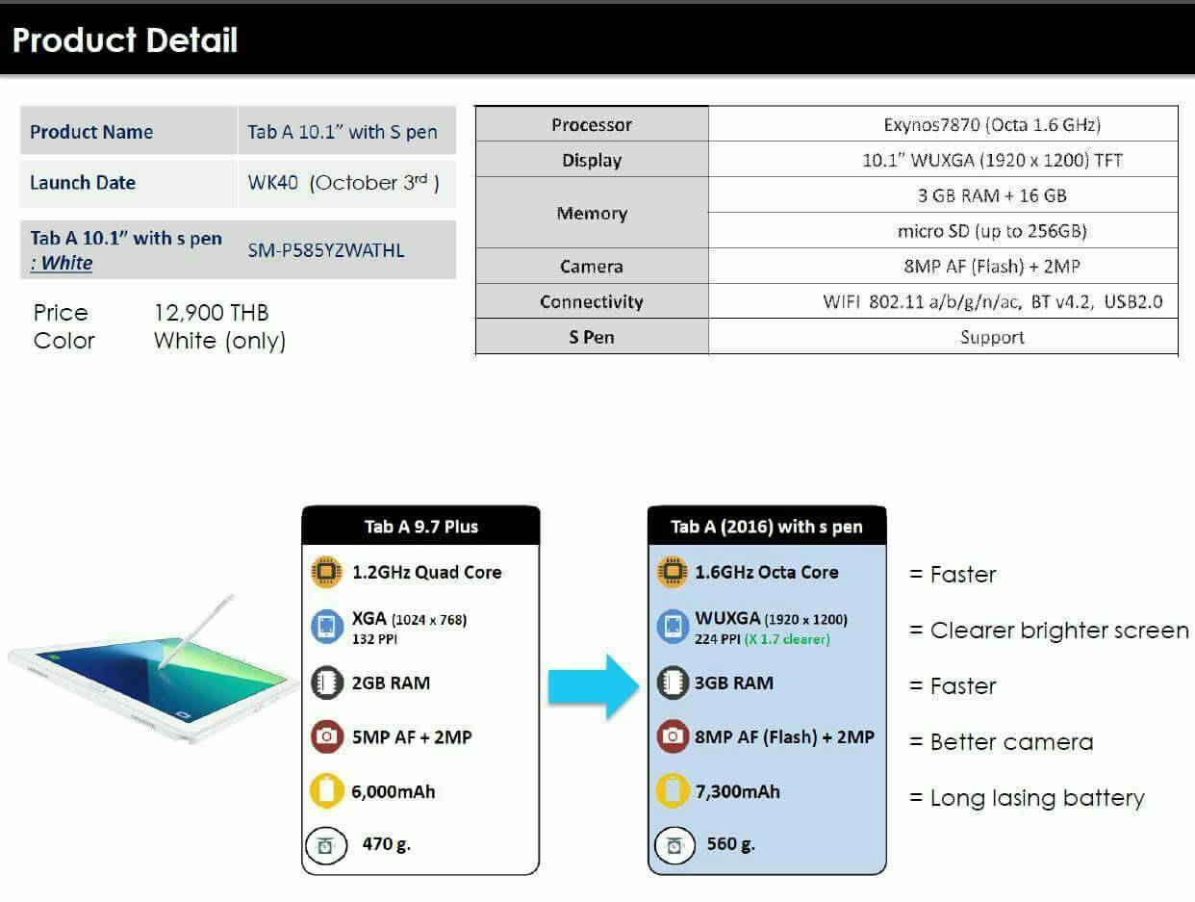This screenshot has height=902, width=1195.
Task: Click the "Display" row header in the spec table
Action: [x=592, y=160]
